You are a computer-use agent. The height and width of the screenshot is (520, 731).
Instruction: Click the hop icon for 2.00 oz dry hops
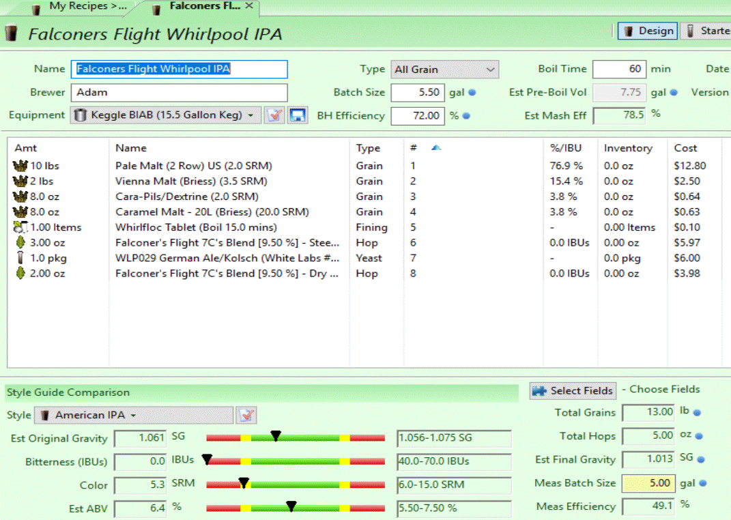click(x=20, y=273)
